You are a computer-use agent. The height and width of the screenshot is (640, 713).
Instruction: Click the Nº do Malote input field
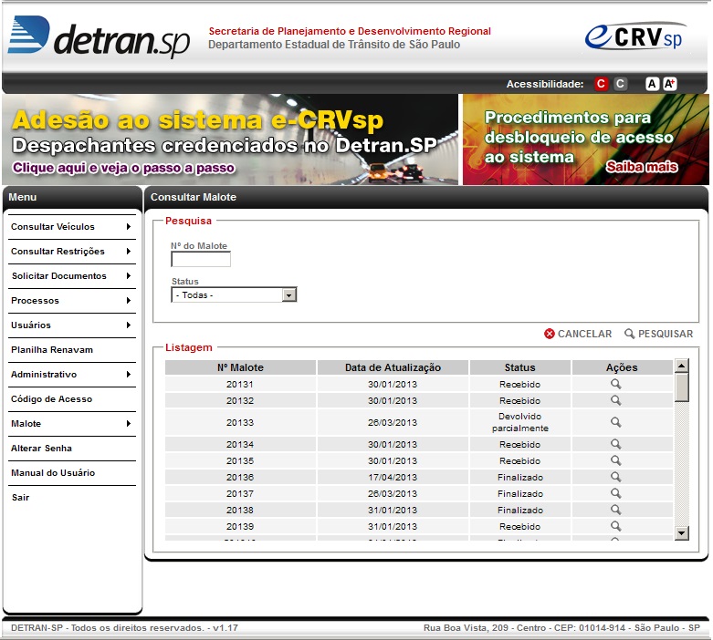coord(201,259)
